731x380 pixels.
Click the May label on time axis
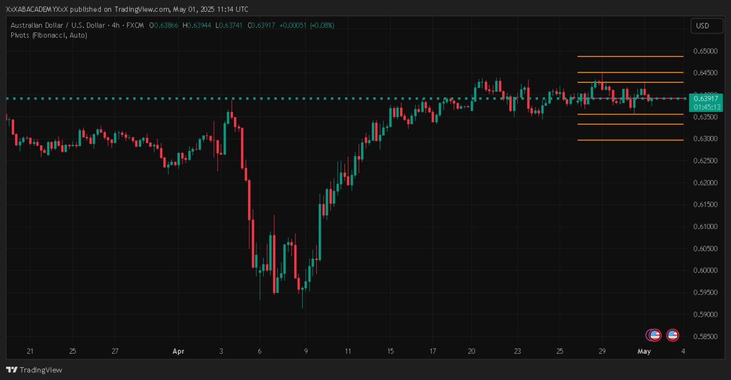pos(644,351)
